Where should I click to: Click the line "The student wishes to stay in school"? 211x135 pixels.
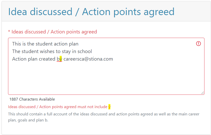[x=52, y=52]
